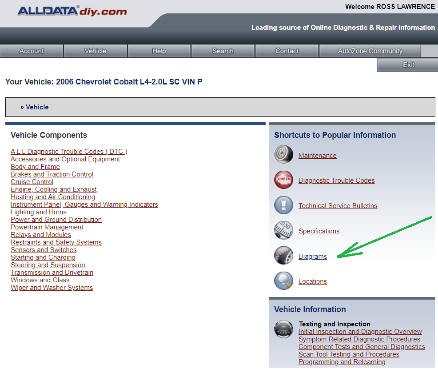Click the Specifications shortcut link
This screenshot has height=369, width=438.
coord(319,231)
